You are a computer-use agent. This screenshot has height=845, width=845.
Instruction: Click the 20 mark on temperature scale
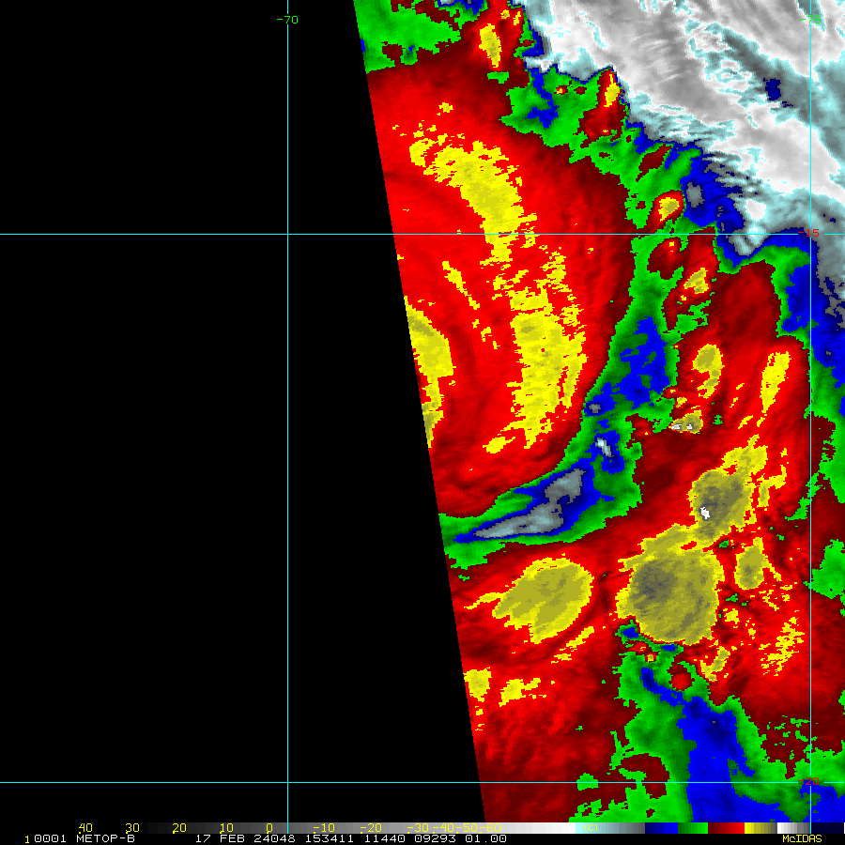179,828
